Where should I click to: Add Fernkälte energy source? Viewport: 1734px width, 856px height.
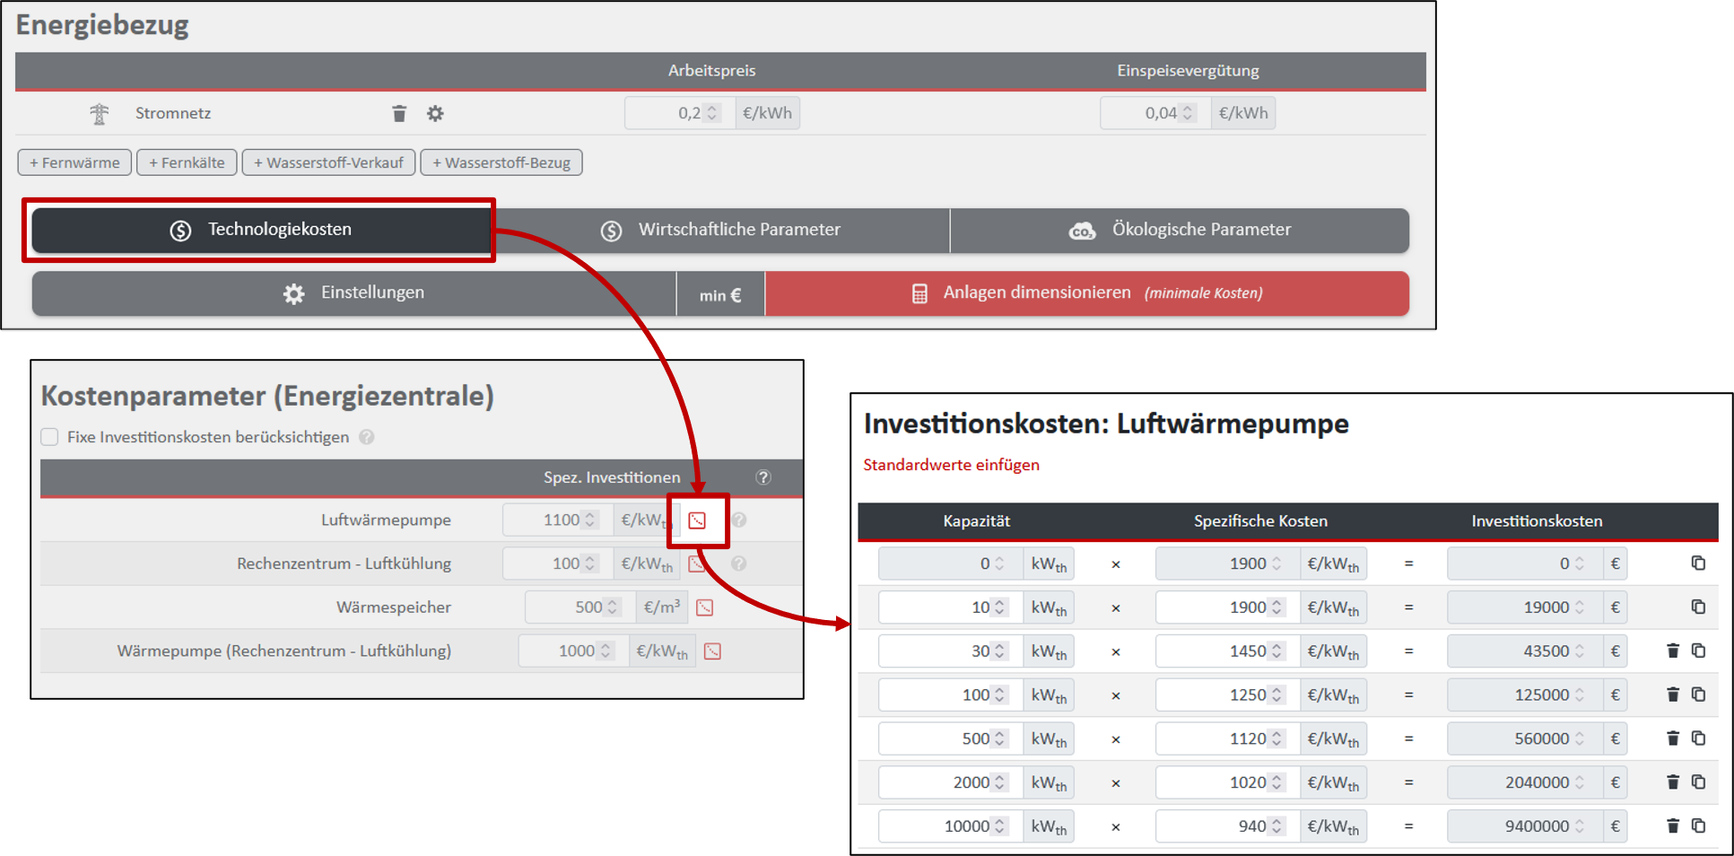(x=187, y=162)
